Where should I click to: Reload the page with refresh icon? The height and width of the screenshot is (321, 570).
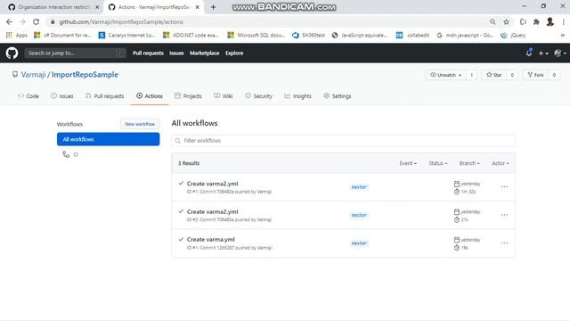point(36,21)
